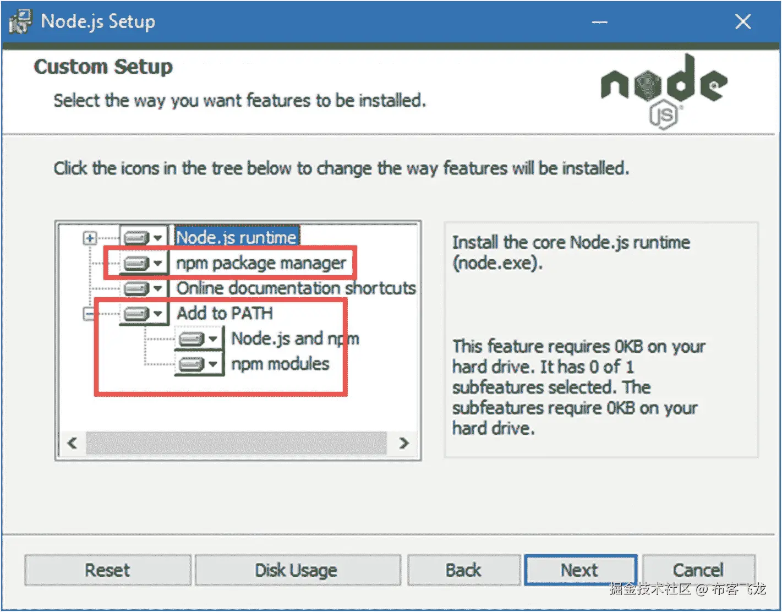
Task: Proceed with the Next button
Action: tap(581, 570)
